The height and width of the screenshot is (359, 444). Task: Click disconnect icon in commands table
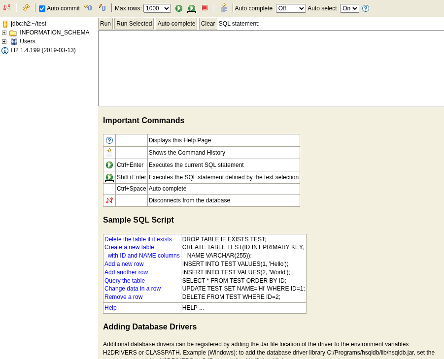109,200
